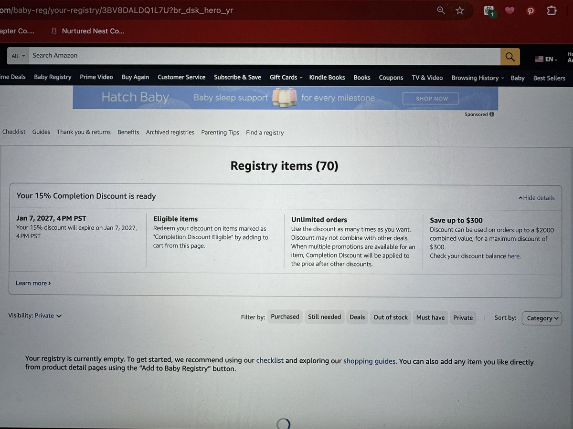Screen dimensions: 573x429
Task: Focus the Search Amazon input field
Action: point(265,56)
